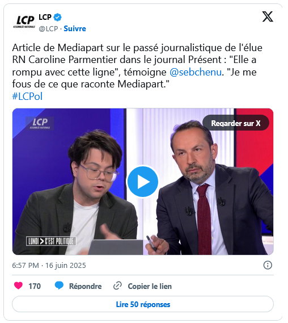Click the 170 likes count
The height and width of the screenshot is (323, 288).
tap(35, 286)
